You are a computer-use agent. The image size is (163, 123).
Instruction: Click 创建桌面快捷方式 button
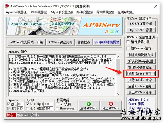(141, 55)
